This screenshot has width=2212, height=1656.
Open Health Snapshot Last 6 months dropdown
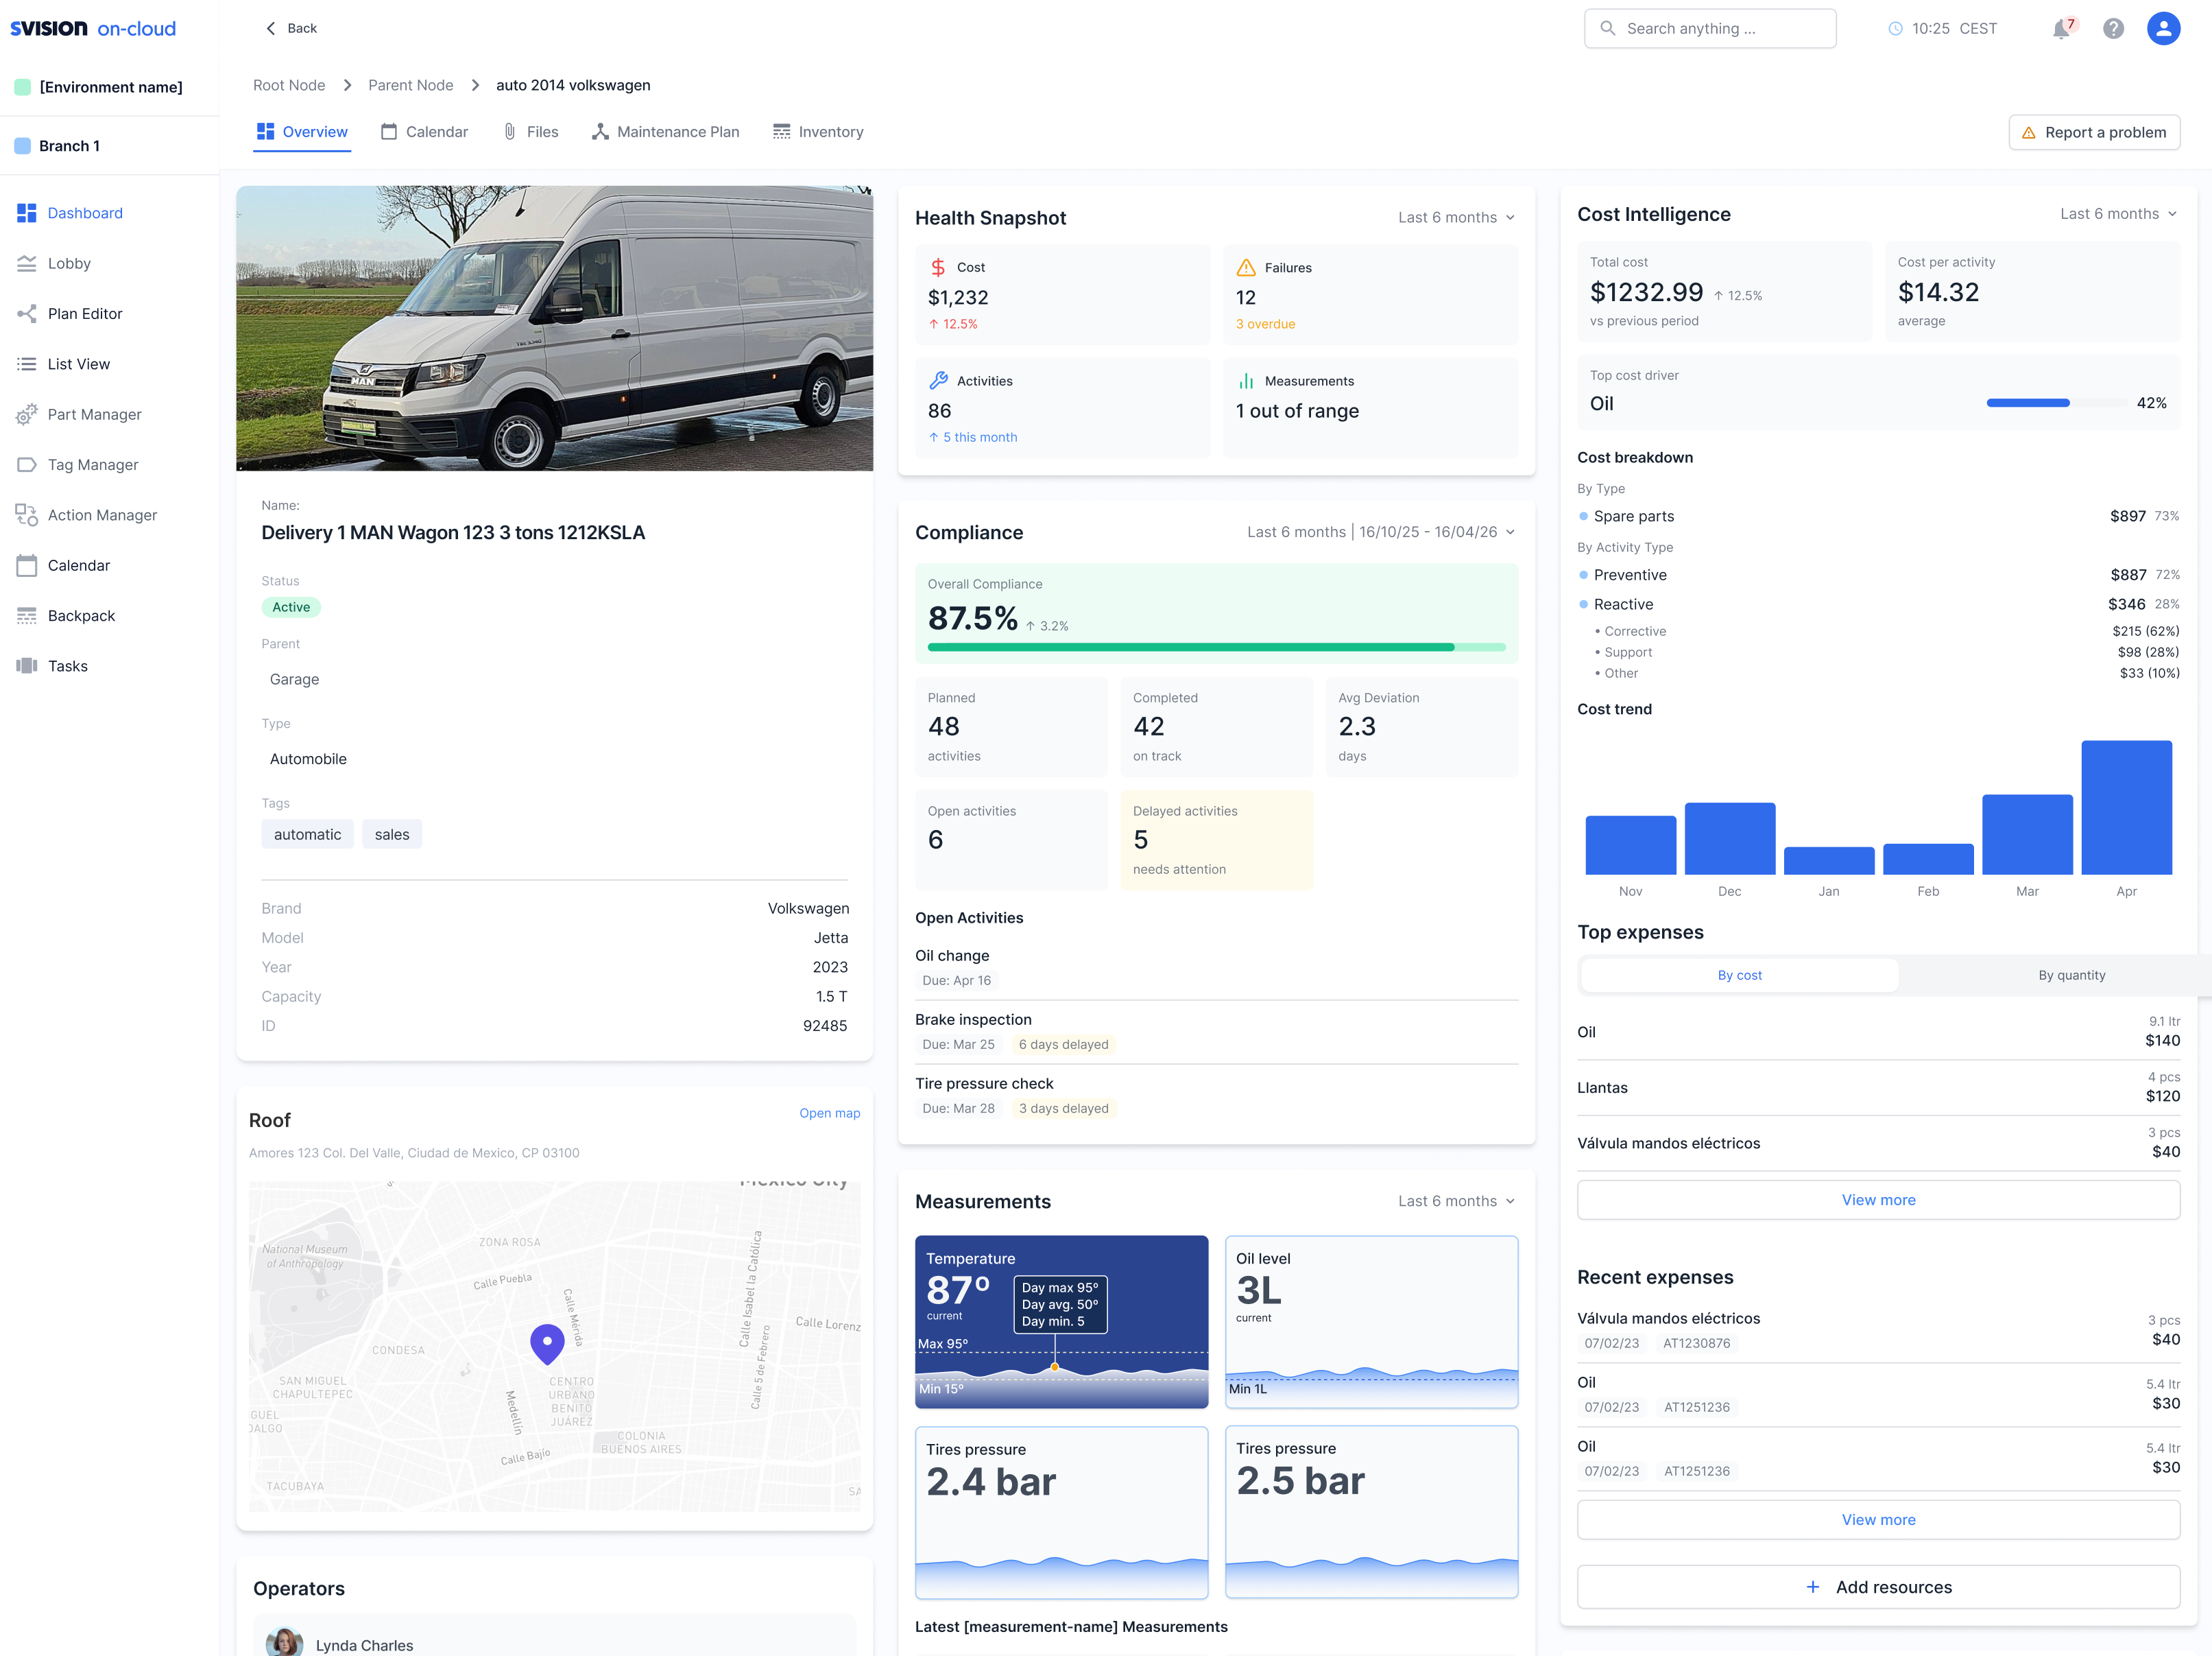(1456, 217)
